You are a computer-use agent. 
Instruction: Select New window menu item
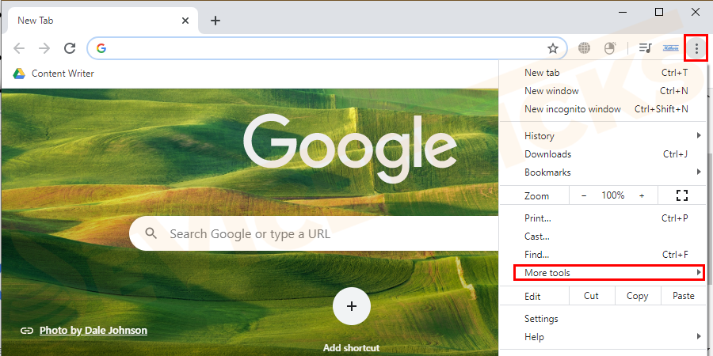point(603,91)
